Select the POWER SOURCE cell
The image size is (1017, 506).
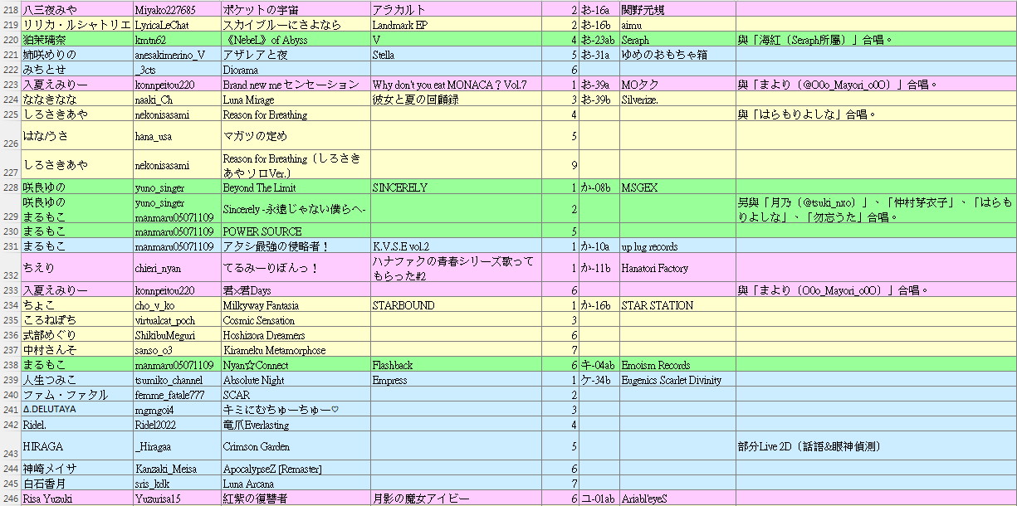[x=295, y=231]
